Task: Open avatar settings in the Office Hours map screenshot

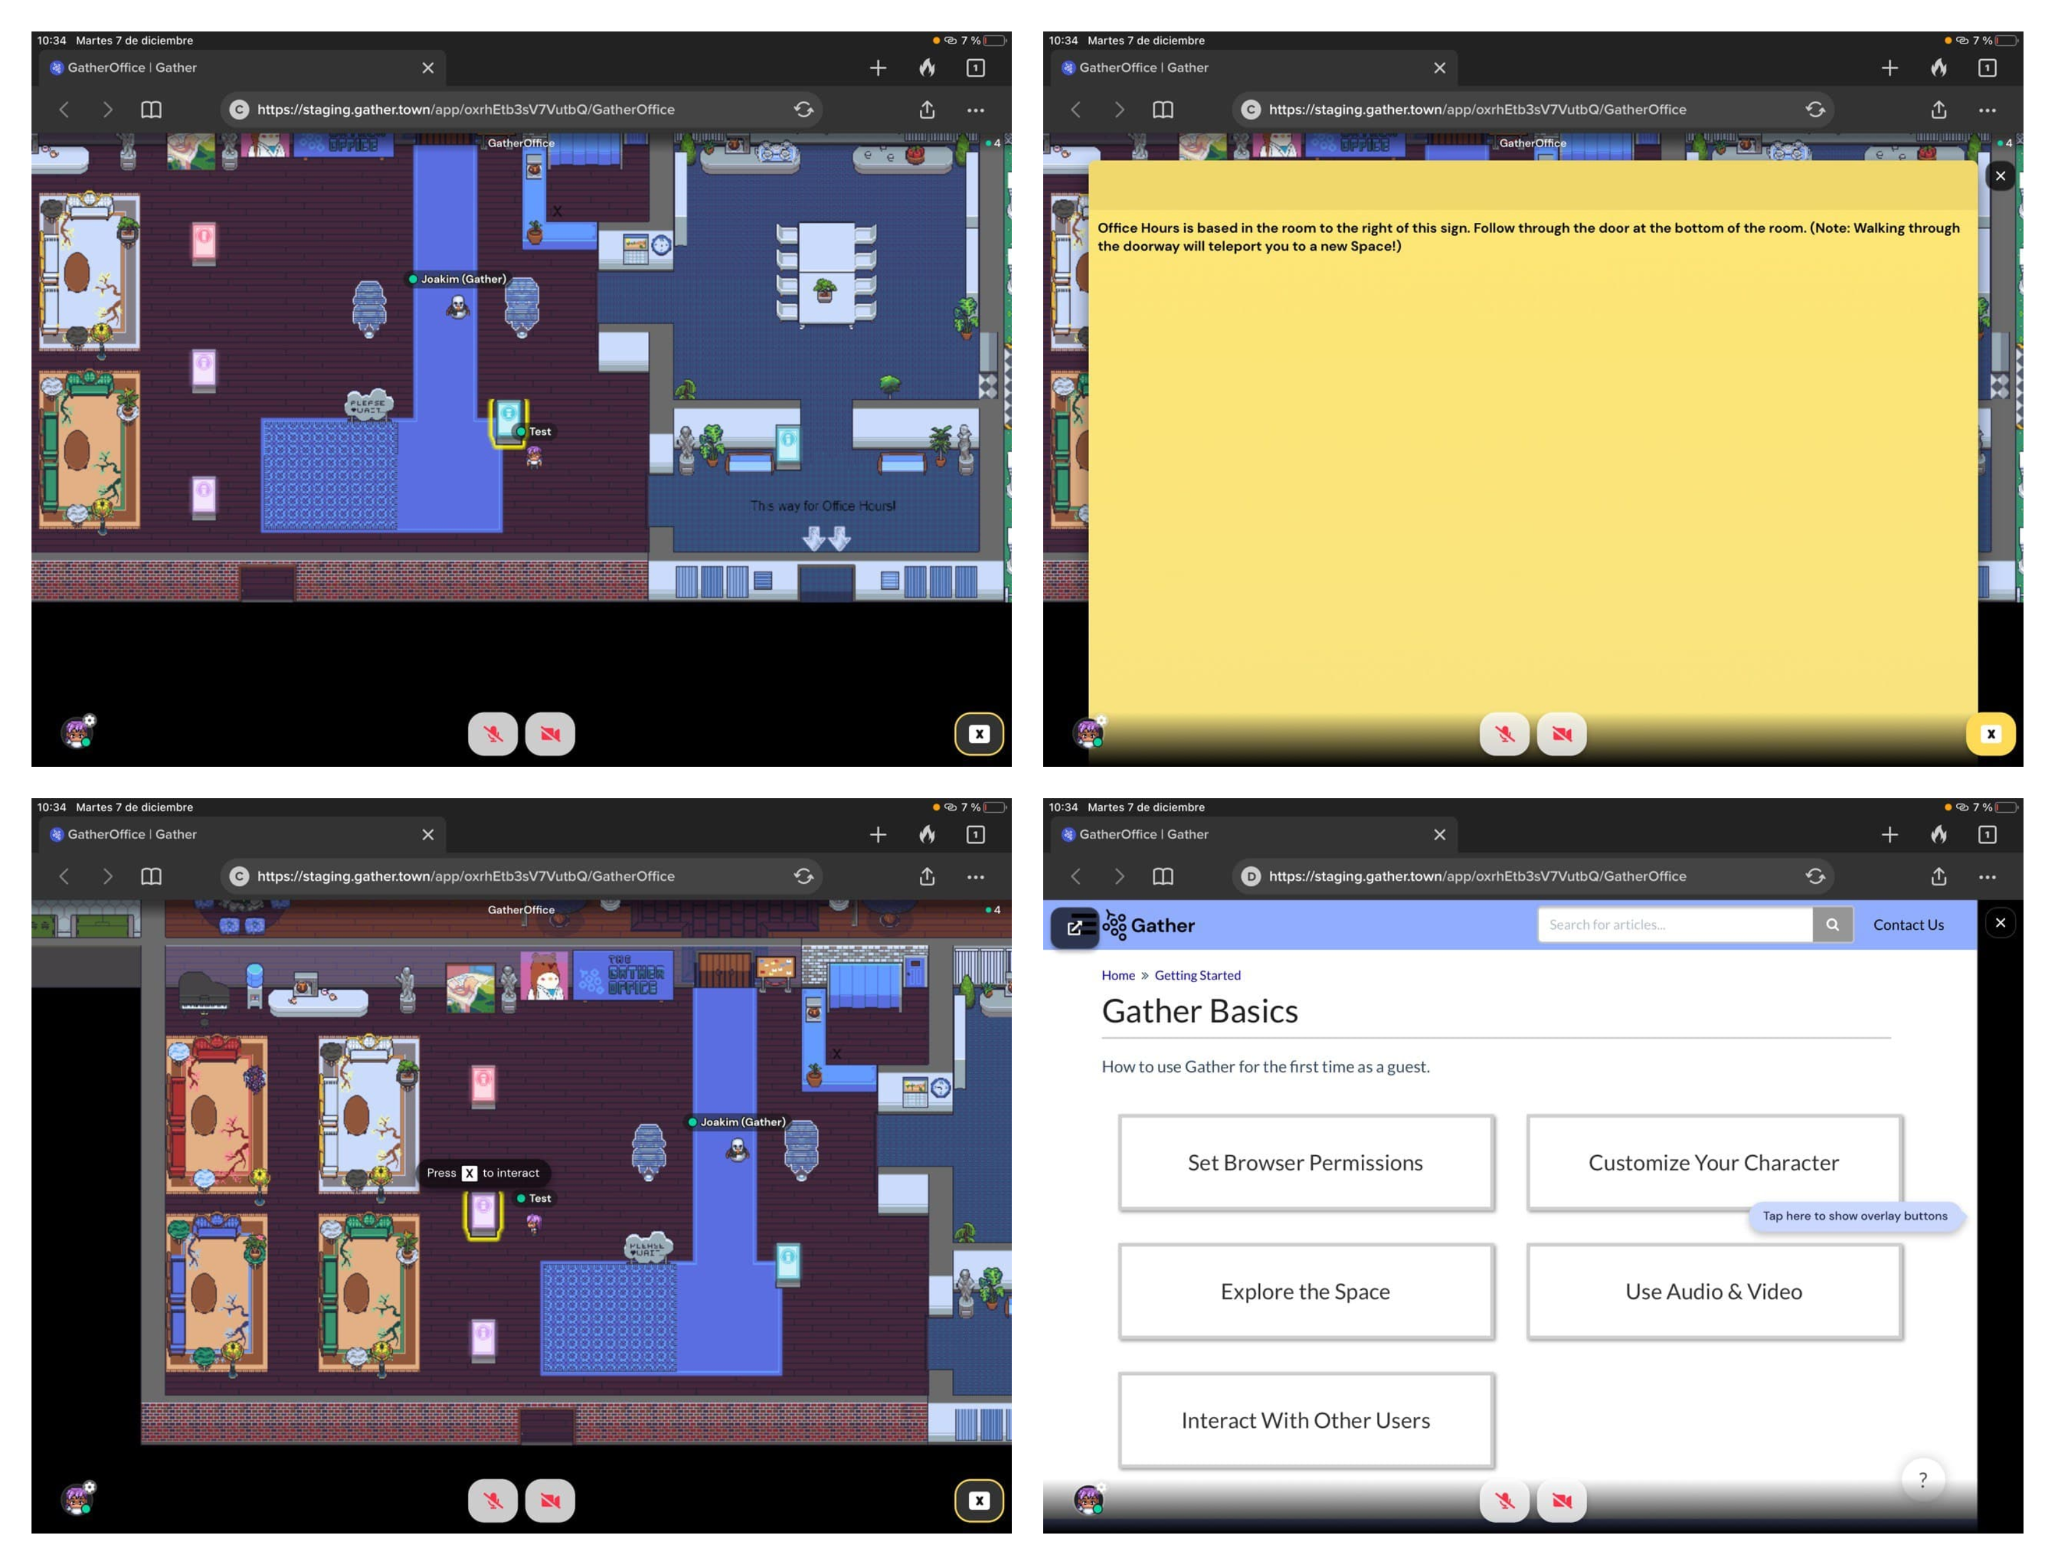Action: click(78, 732)
